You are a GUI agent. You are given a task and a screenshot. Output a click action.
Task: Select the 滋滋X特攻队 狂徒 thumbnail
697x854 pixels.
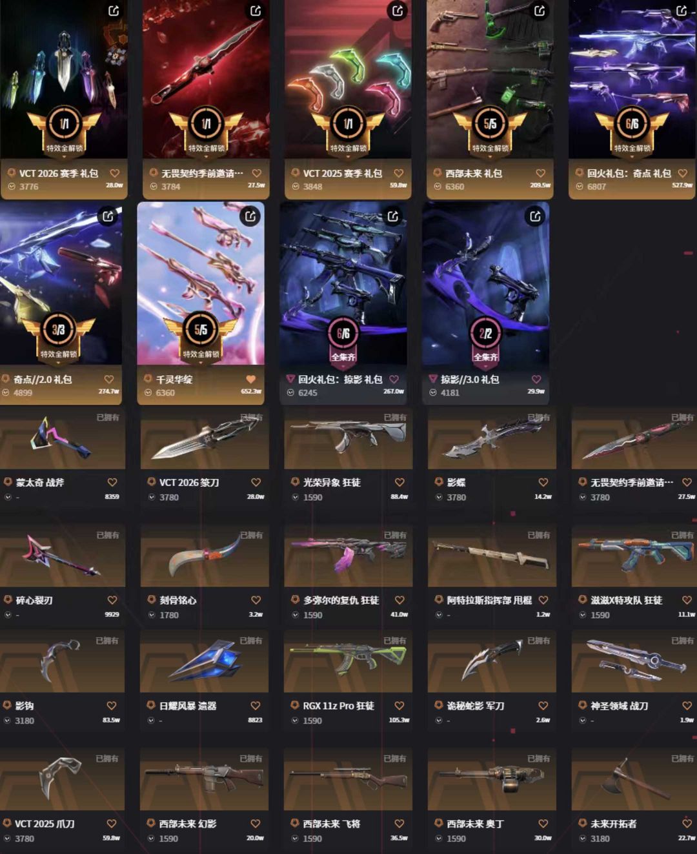[634, 556]
